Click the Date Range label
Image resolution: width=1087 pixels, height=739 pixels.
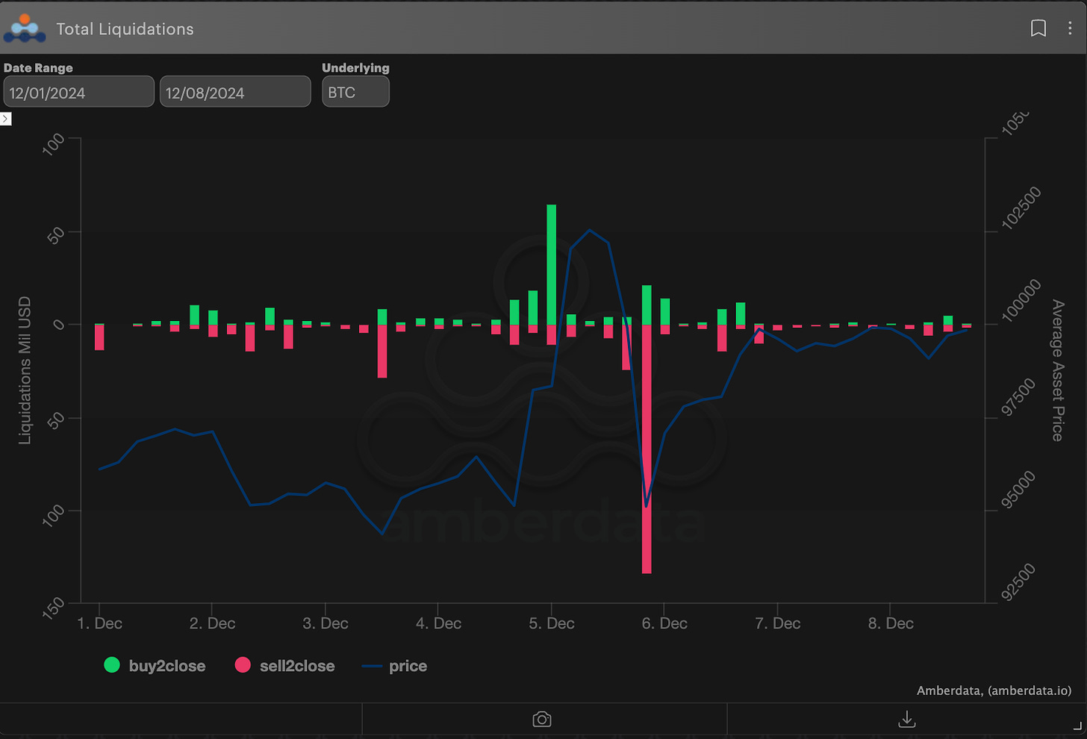click(38, 68)
